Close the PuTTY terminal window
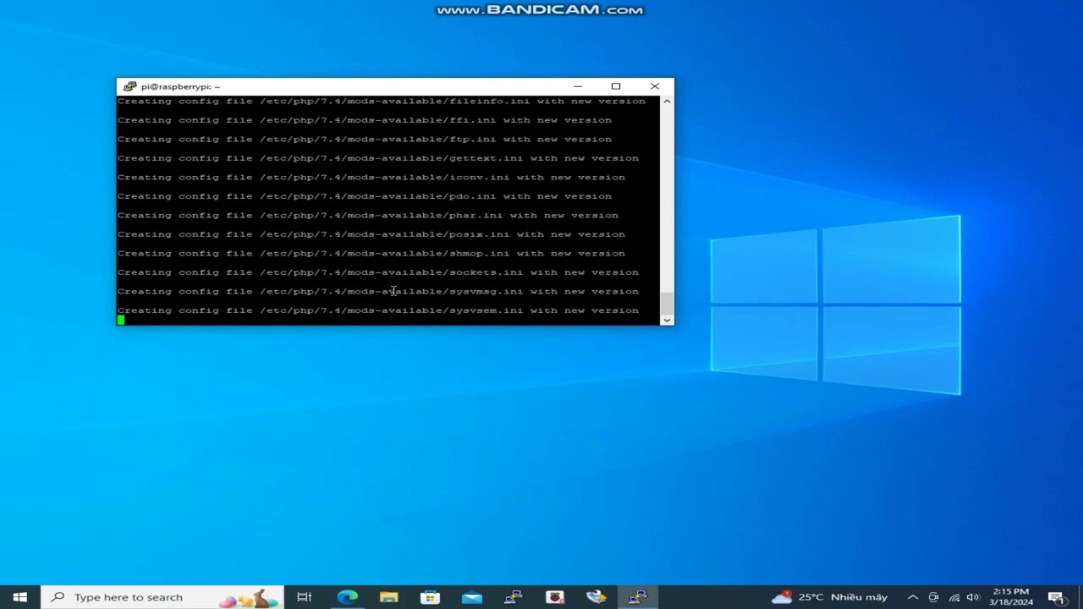The image size is (1083, 609). point(655,86)
